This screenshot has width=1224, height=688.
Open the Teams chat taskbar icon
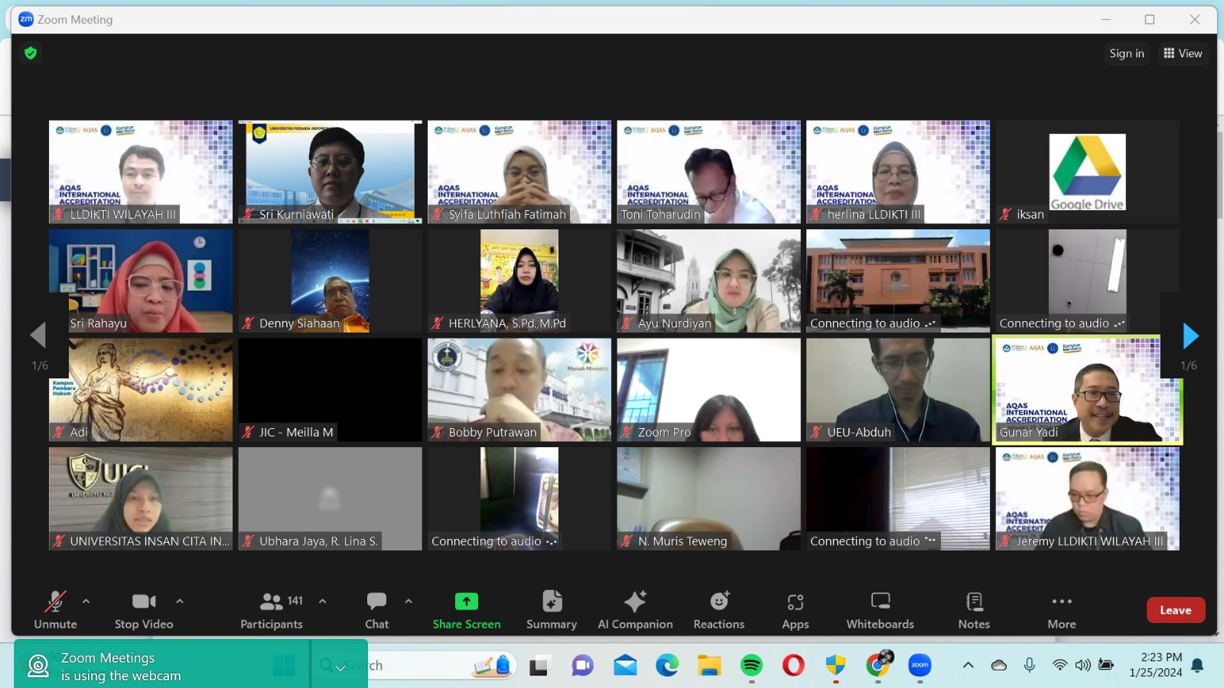pos(583,665)
